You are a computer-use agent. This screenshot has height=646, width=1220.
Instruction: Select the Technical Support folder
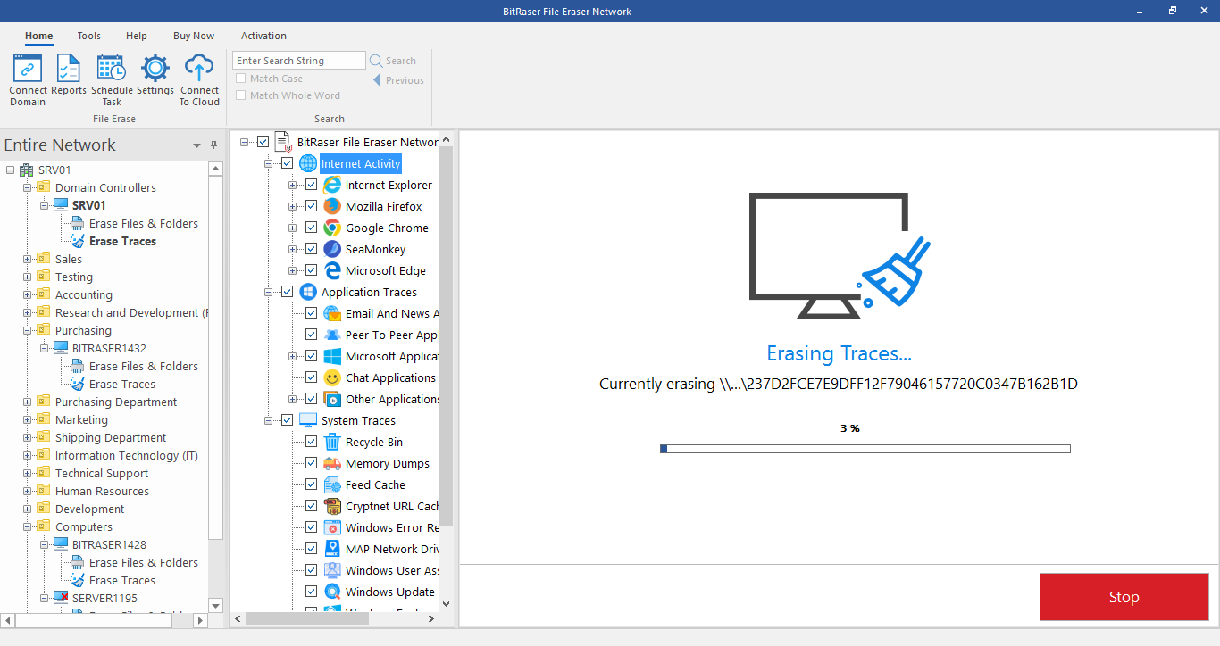click(x=102, y=473)
